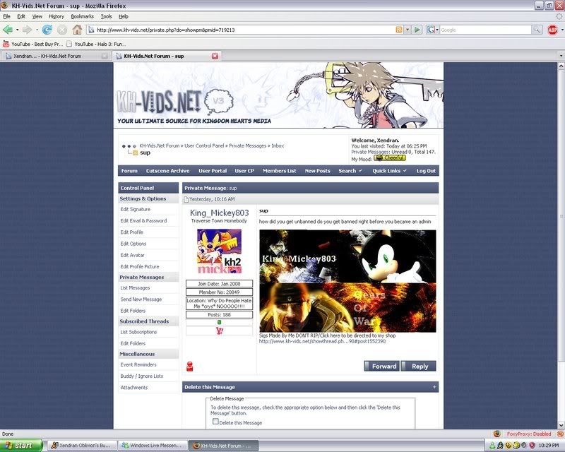Open the Google search engine dropdown
The height and width of the screenshot is (452, 565).
point(432,30)
